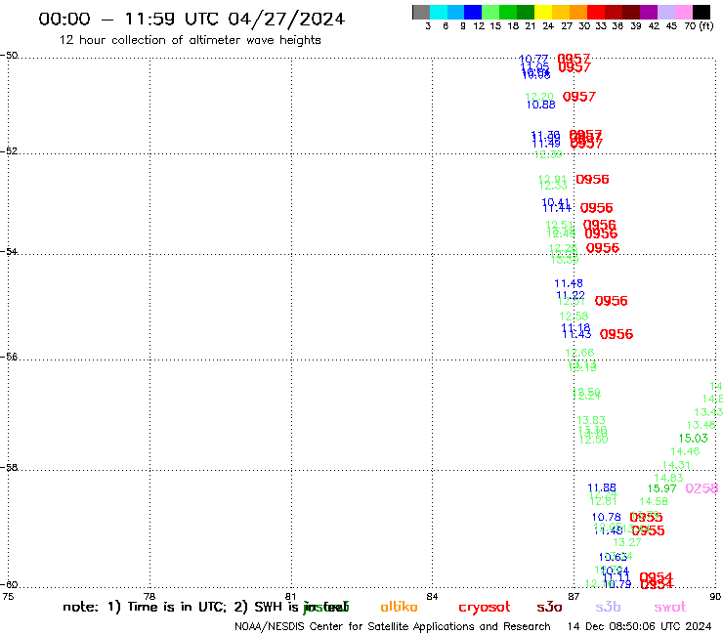The height and width of the screenshot is (635, 723).
Task: Click the green wave height '13.83'
Action: (591, 420)
